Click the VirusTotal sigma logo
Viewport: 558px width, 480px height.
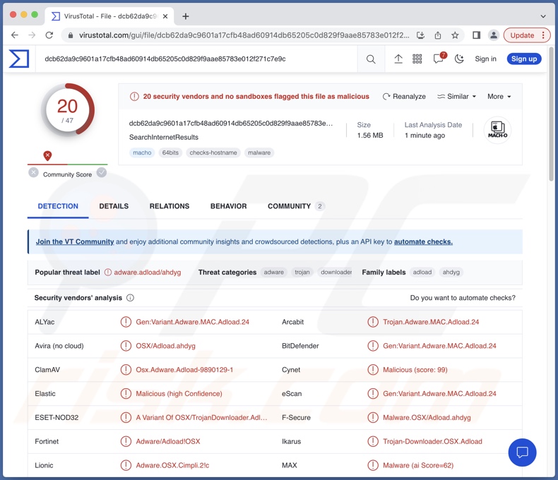point(19,59)
